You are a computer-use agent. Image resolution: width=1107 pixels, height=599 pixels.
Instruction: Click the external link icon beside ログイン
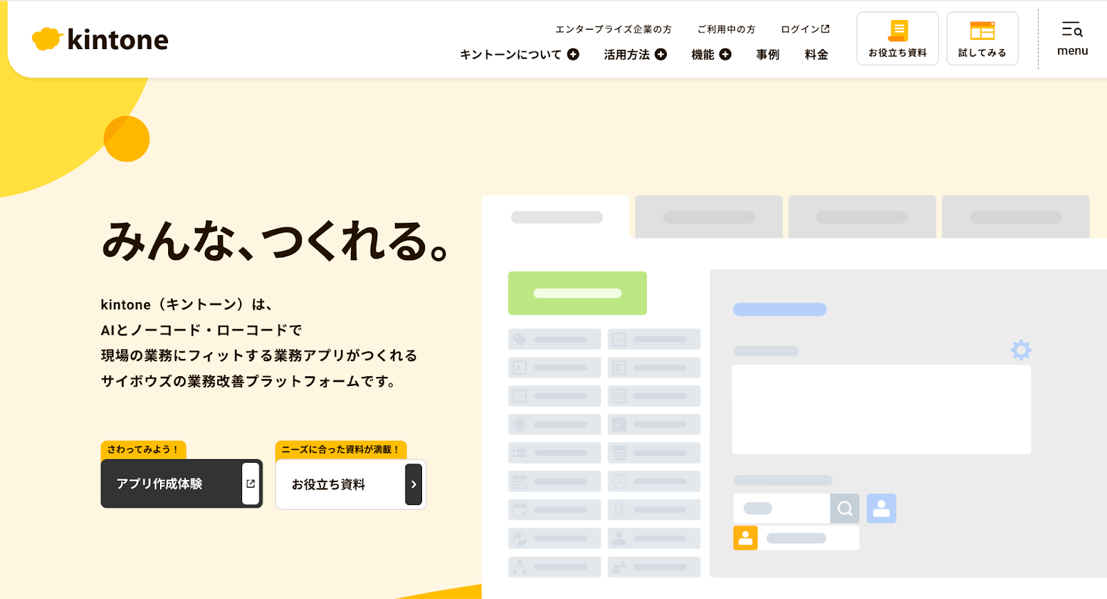point(825,29)
